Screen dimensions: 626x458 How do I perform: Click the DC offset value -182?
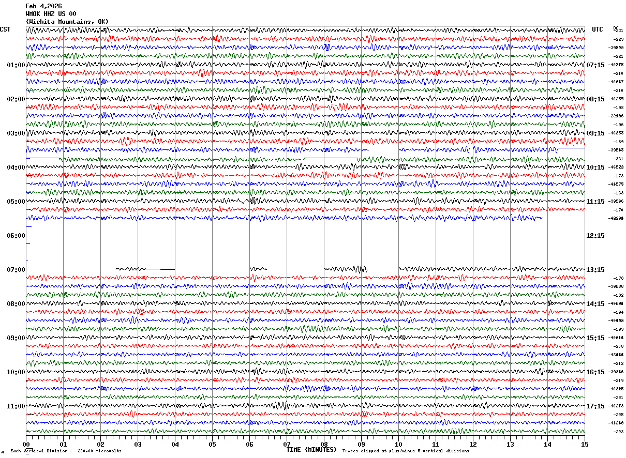[618, 295]
